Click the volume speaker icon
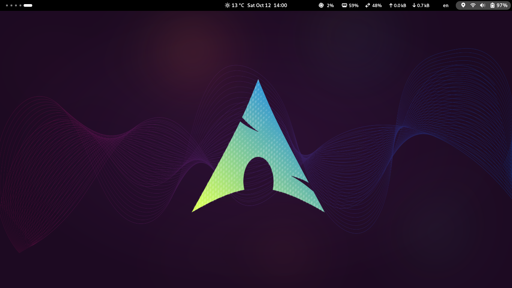This screenshot has height=288, width=512. click(x=483, y=5)
